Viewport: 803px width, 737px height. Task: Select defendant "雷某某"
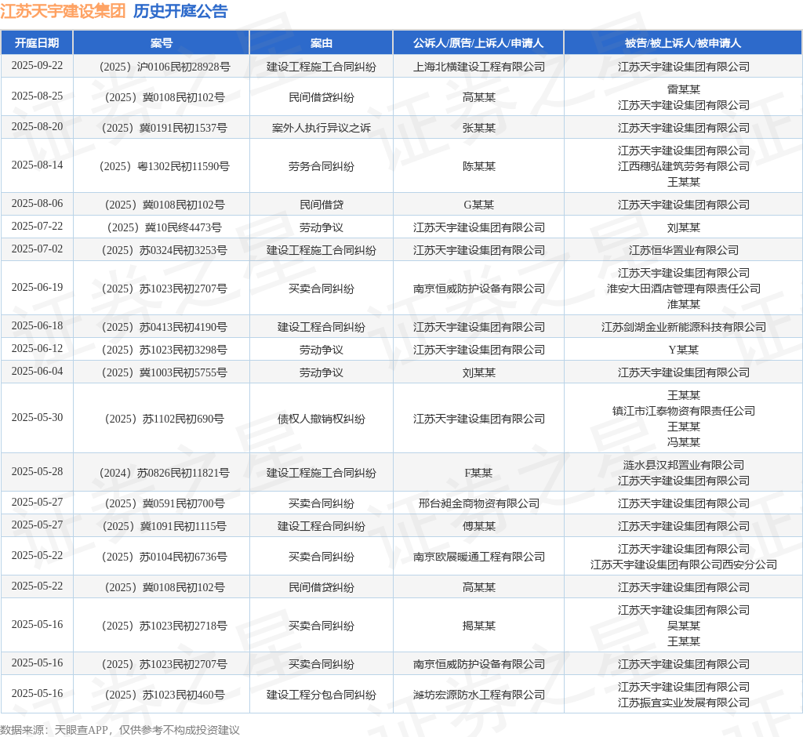click(684, 89)
